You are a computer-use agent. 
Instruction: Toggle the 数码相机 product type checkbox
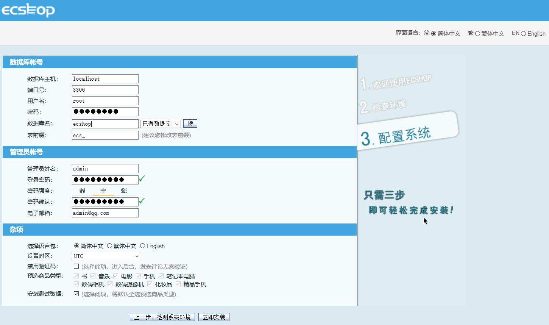tap(76, 284)
